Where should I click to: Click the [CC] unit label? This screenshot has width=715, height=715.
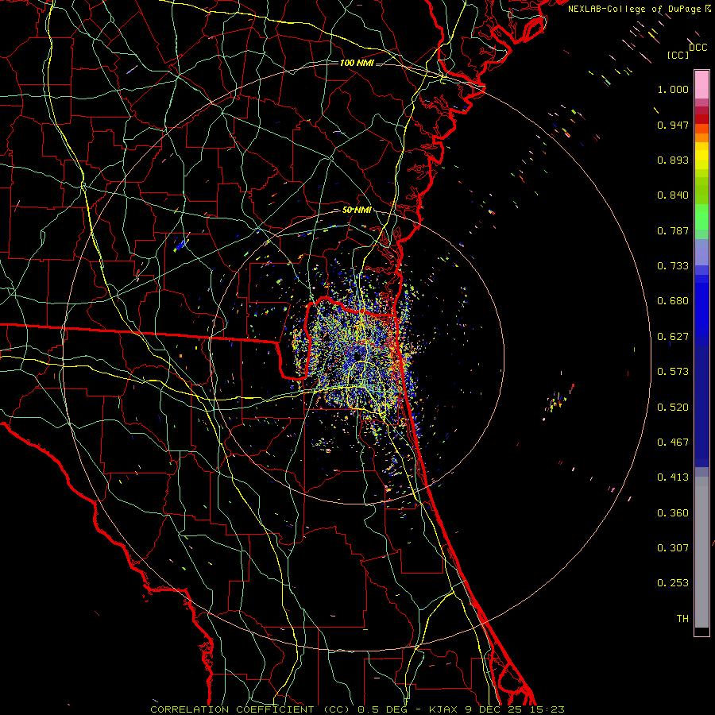click(678, 56)
